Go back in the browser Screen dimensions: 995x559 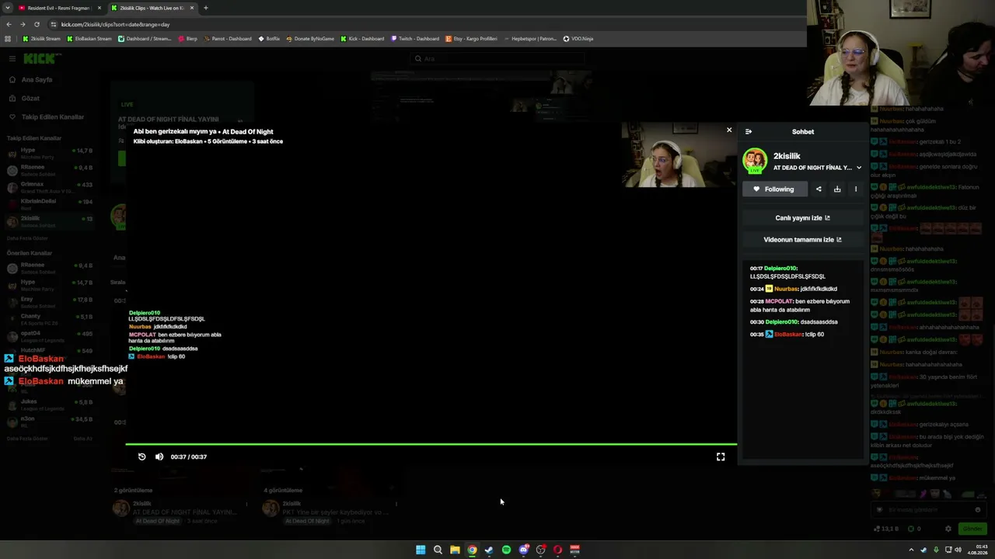(x=9, y=24)
